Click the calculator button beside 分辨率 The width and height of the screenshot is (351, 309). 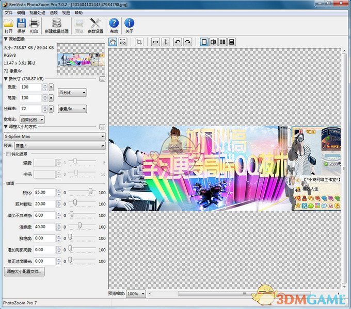click(x=51, y=109)
